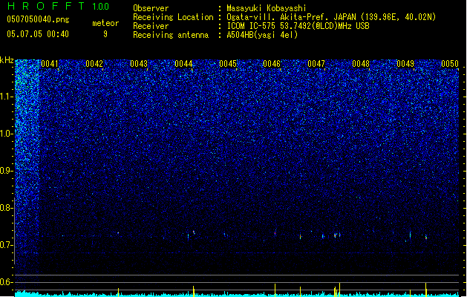467x297 pixels.
Task: Click the meteor echo just before 0046
Action: coord(275,233)
